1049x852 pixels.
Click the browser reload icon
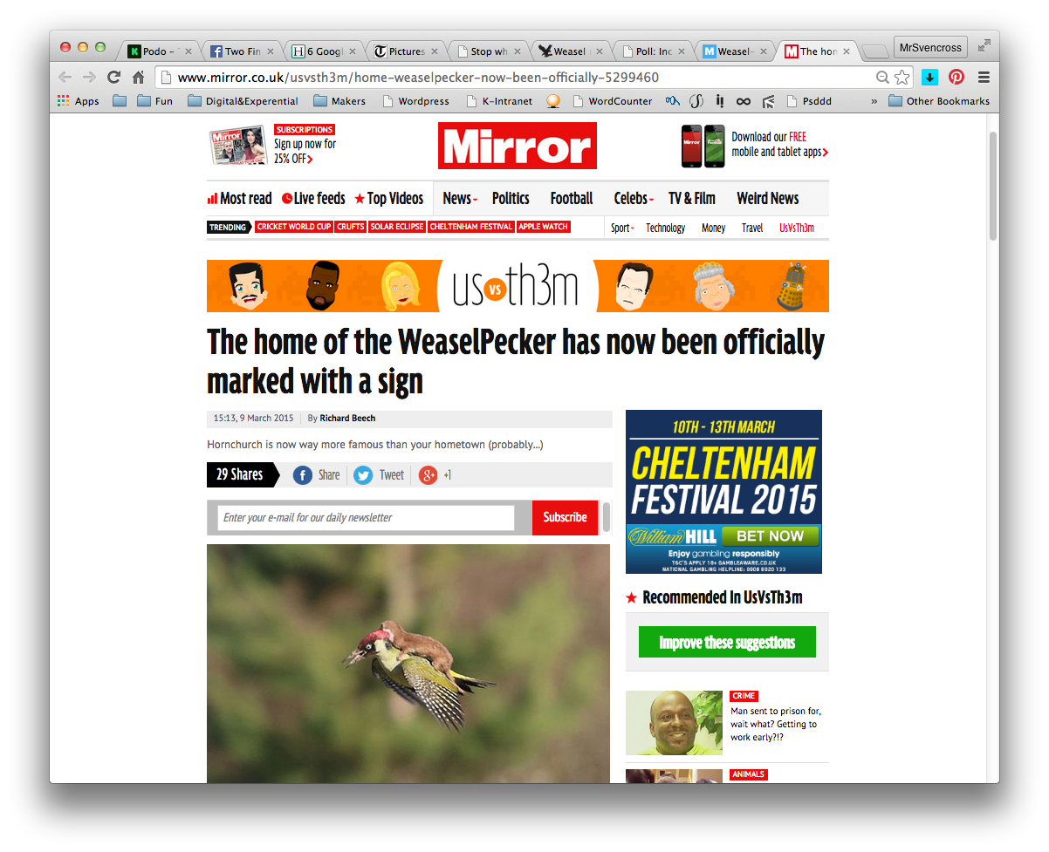pyautogui.click(x=113, y=77)
